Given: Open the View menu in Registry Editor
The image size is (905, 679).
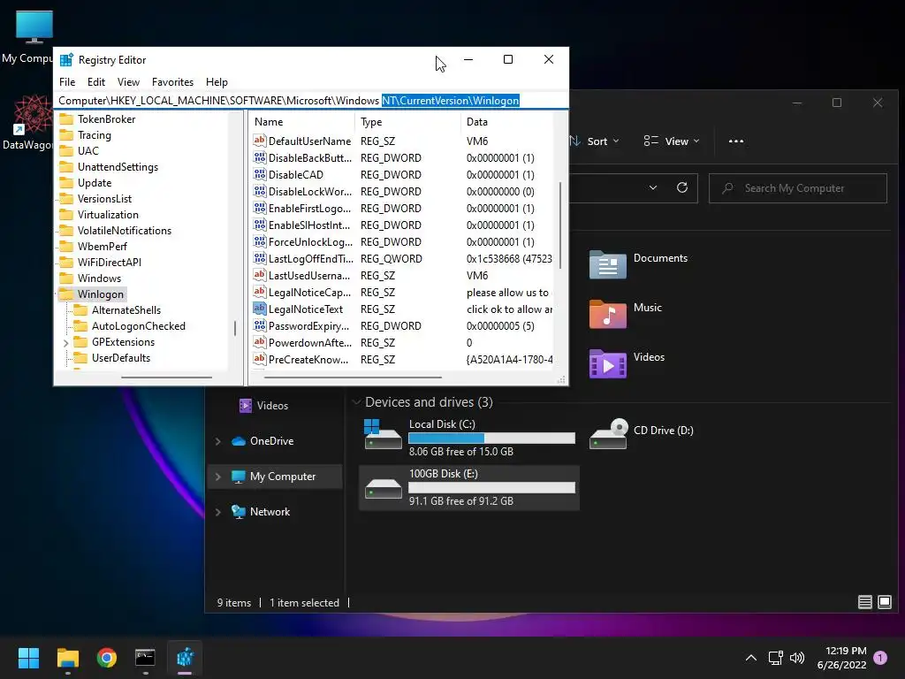Looking at the screenshot, I should [x=128, y=82].
